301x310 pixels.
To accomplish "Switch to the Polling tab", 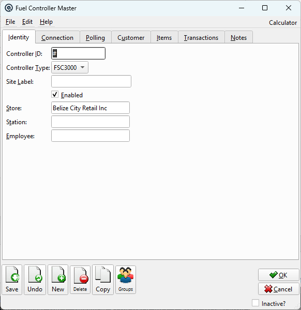I will tap(95, 37).
